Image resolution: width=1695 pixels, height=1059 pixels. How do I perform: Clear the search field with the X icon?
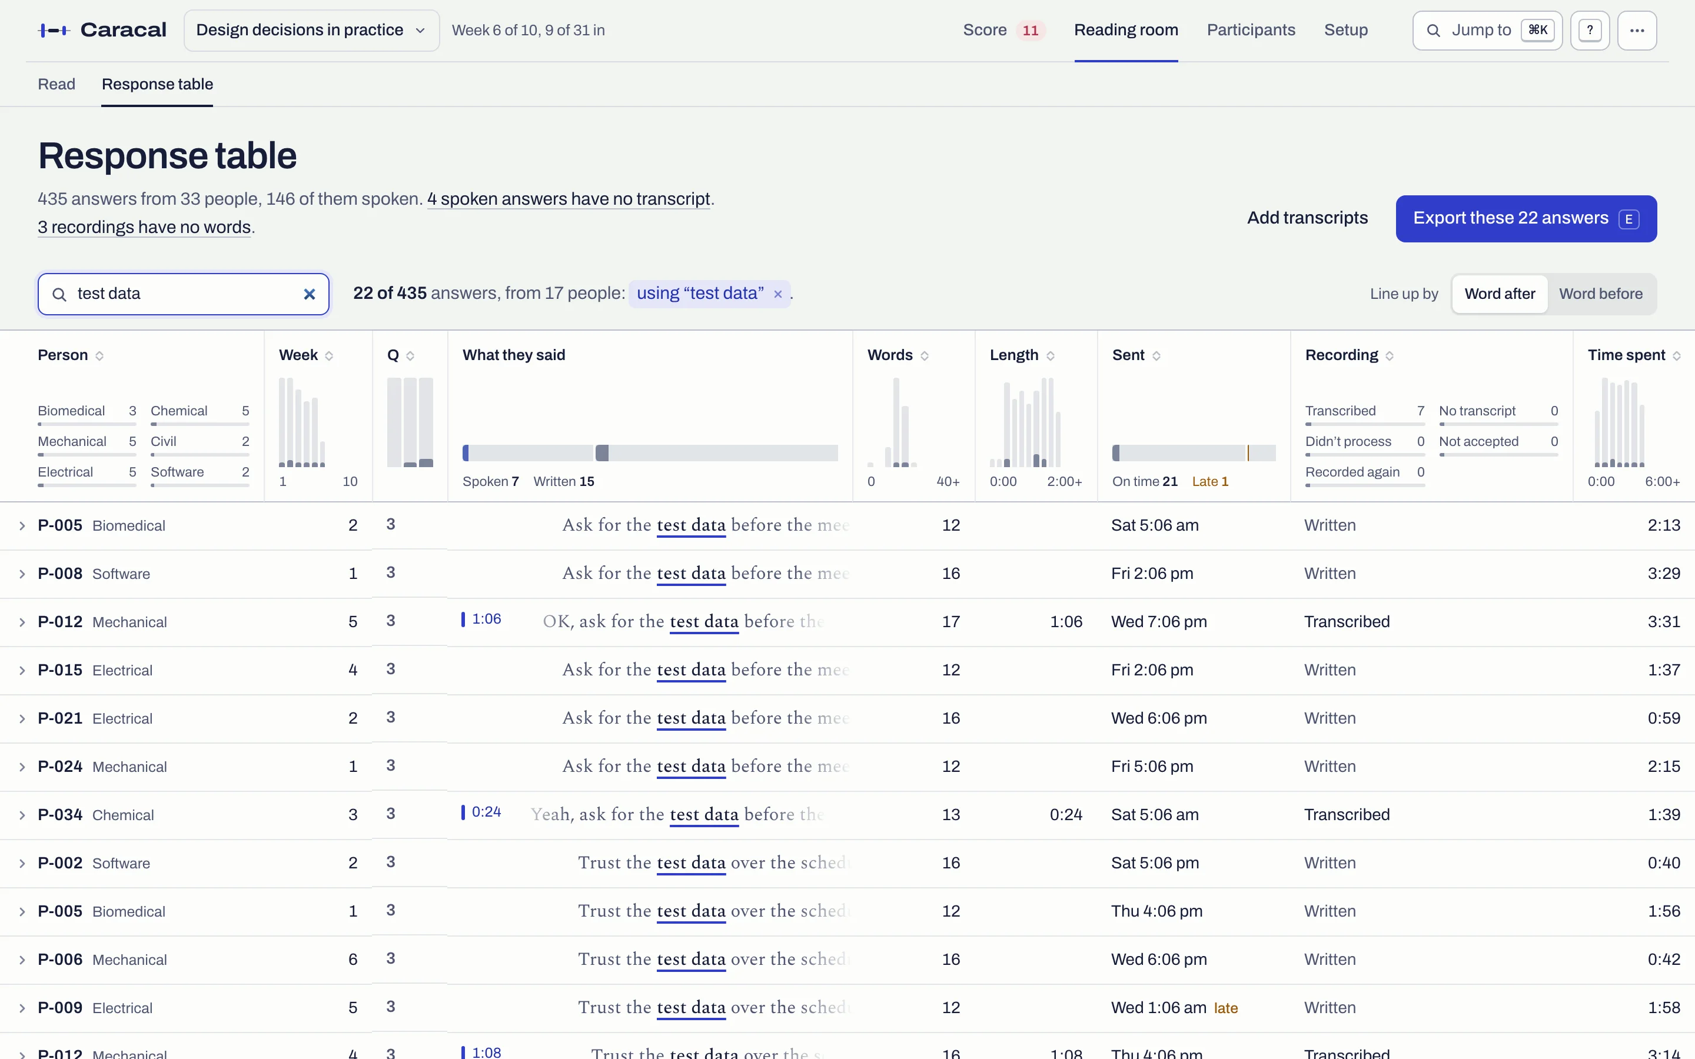click(x=309, y=294)
